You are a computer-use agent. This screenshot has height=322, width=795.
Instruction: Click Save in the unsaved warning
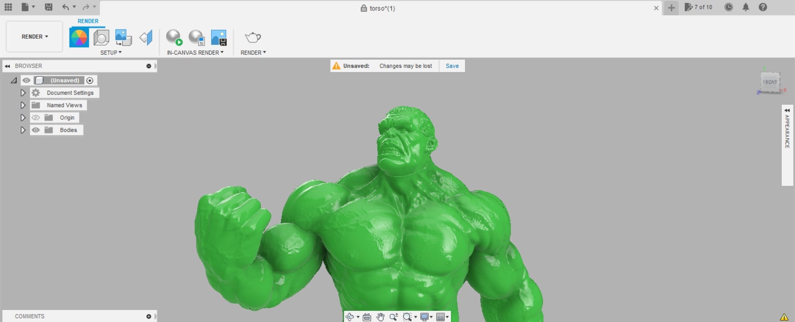(452, 66)
